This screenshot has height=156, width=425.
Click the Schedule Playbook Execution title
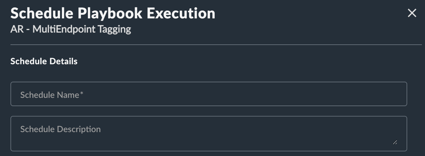[113, 13]
